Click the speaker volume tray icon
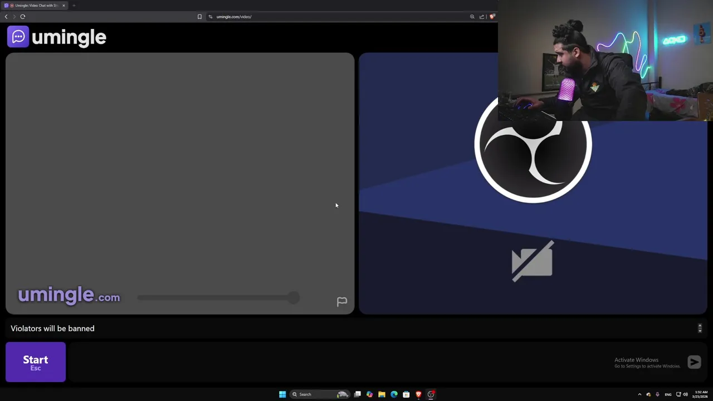Viewport: 713px width, 401px height. (685, 394)
